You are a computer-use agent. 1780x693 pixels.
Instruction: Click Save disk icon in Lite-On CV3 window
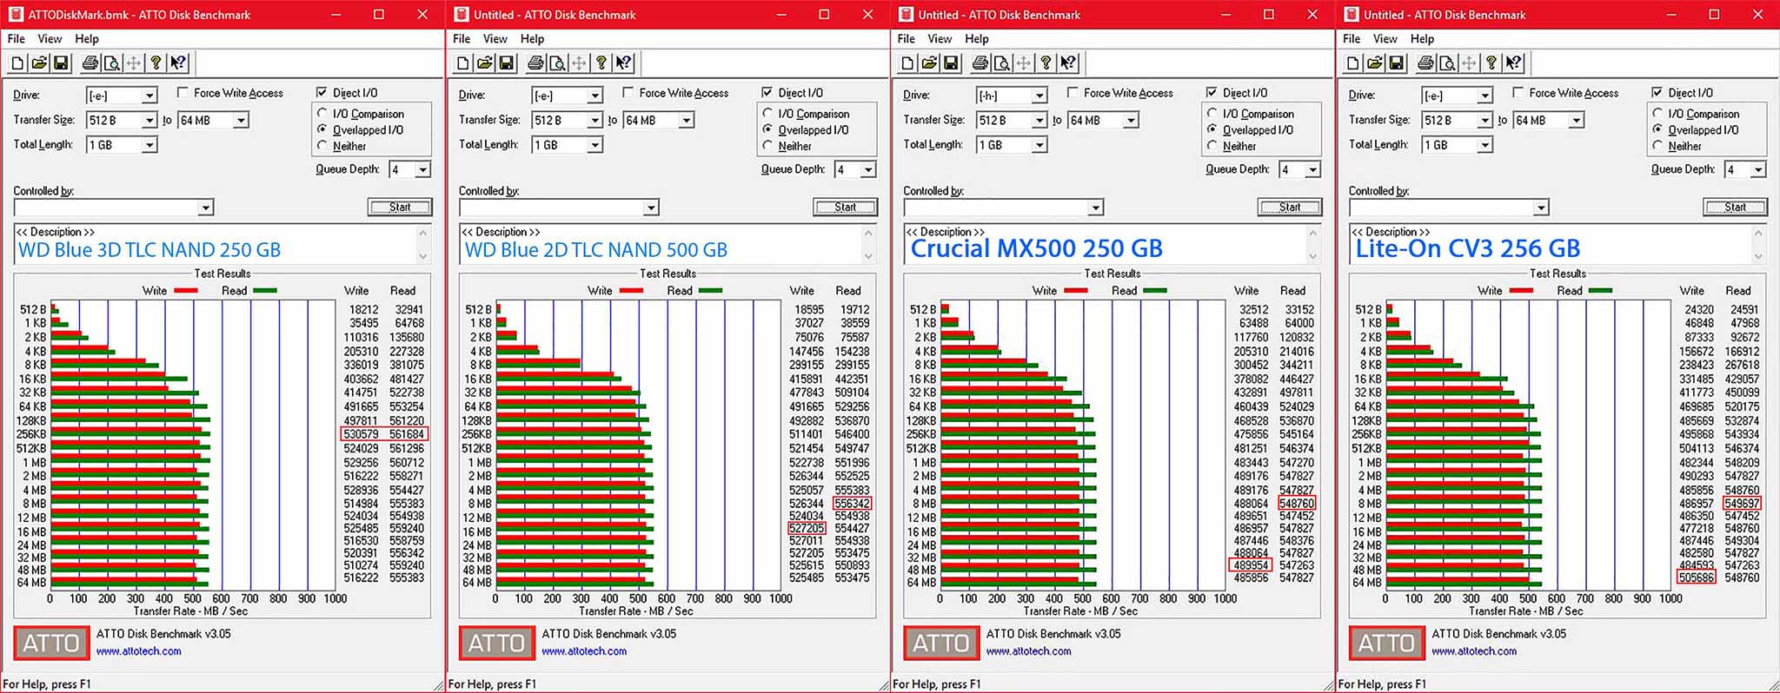(x=1397, y=63)
